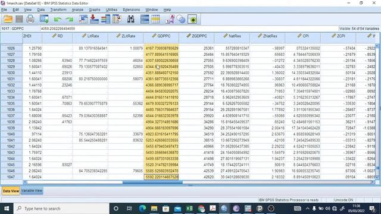Select the GDPPC column header

(x=161, y=36)
